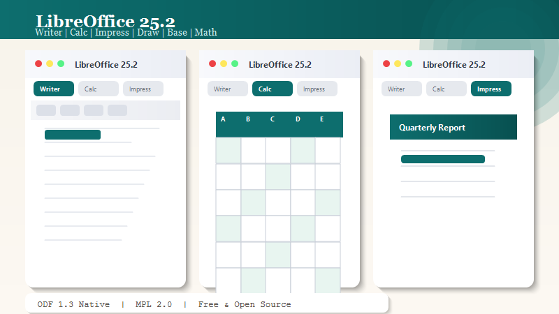Click the third-row cell under column E
Image resolution: width=559 pixels, height=314 pixels.
pyautogui.click(x=328, y=202)
